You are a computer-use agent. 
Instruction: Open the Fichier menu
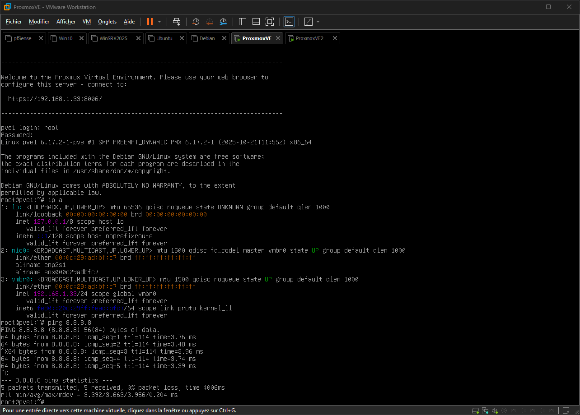tap(14, 22)
